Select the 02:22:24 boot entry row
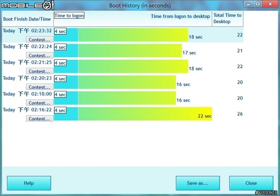Viewport: 280px width, 196px height. (x=122, y=51)
